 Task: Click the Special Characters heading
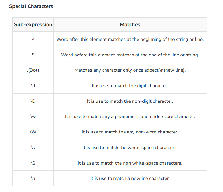(31, 6)
